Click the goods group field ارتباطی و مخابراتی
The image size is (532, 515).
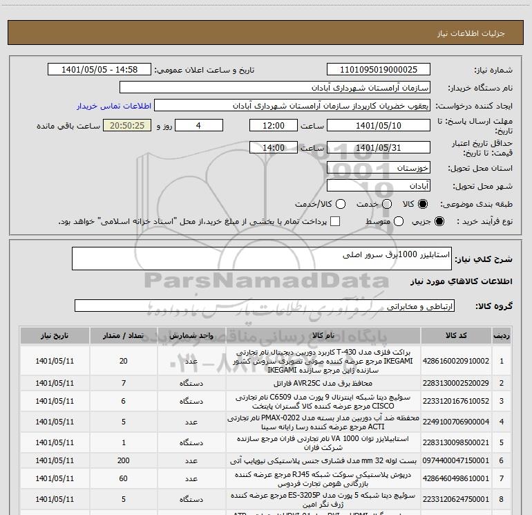265,306
